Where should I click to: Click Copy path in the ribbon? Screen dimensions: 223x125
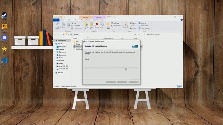click(x=76, y=26)
